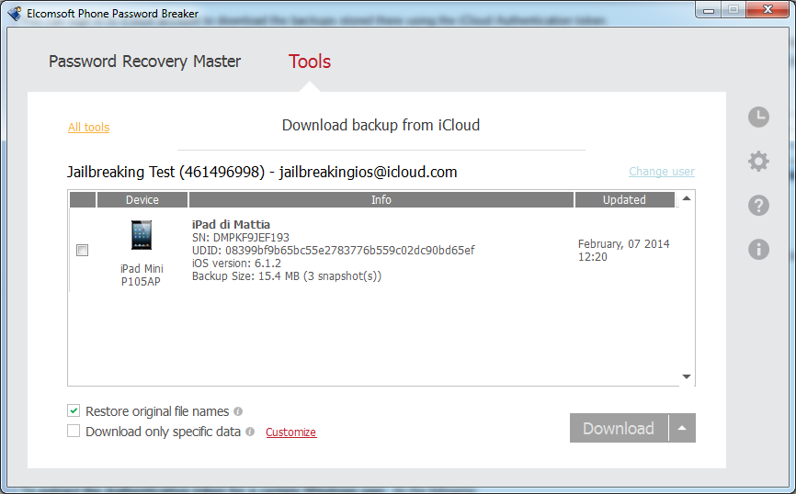Close the Elcomsoft Phone Password Breaker window
The image size is (796, 494).
coord(768,9)
